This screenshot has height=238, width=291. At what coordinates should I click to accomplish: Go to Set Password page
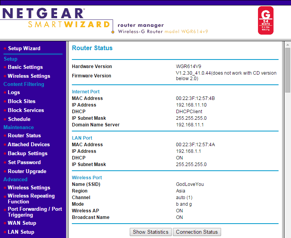[24, 163]
